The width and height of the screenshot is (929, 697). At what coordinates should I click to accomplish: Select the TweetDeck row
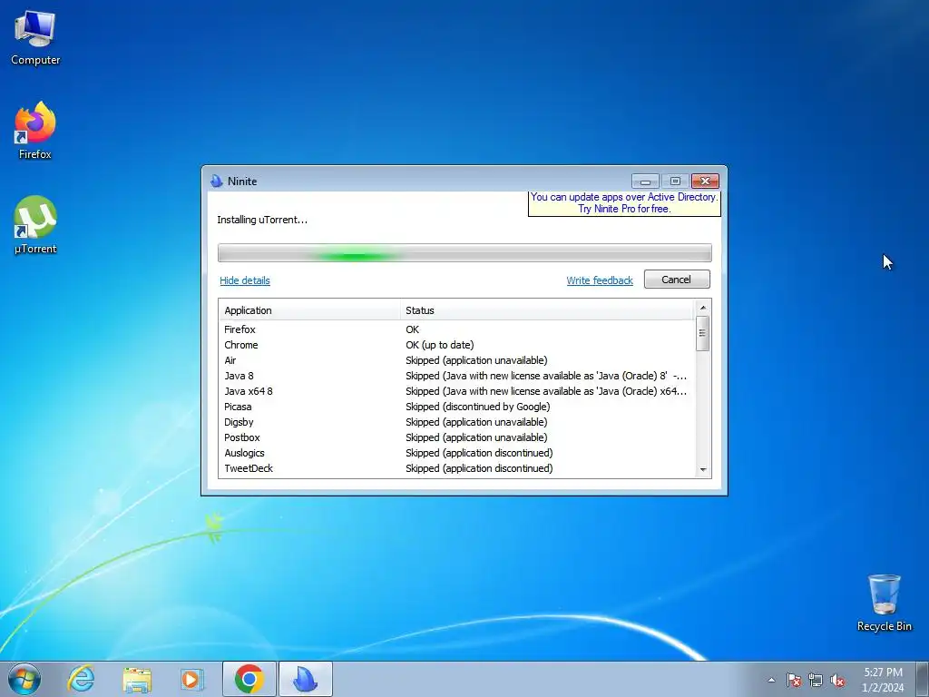(456, 468)
